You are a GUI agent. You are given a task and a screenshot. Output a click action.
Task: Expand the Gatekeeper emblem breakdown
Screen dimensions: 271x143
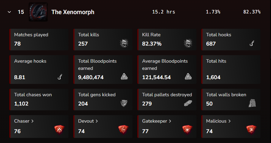tap(157, 121)
